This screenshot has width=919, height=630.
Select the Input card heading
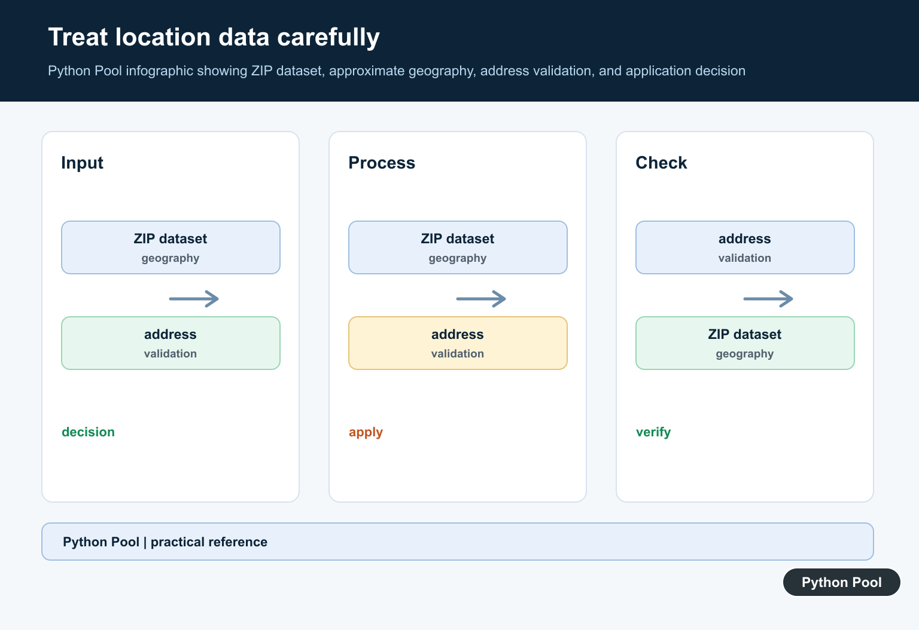82,163
